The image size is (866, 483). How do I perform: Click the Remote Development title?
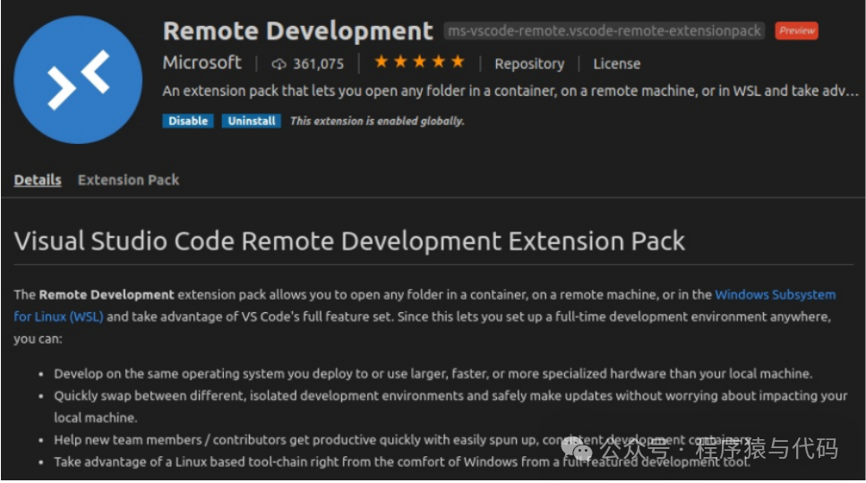(x=297, y=31)
